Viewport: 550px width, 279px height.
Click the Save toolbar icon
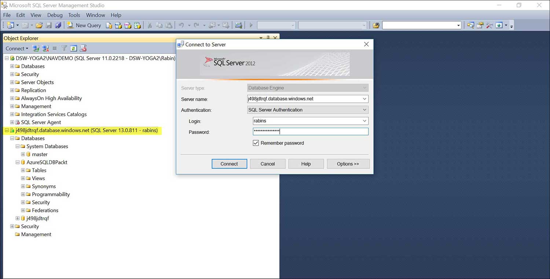tap(49, 25)
